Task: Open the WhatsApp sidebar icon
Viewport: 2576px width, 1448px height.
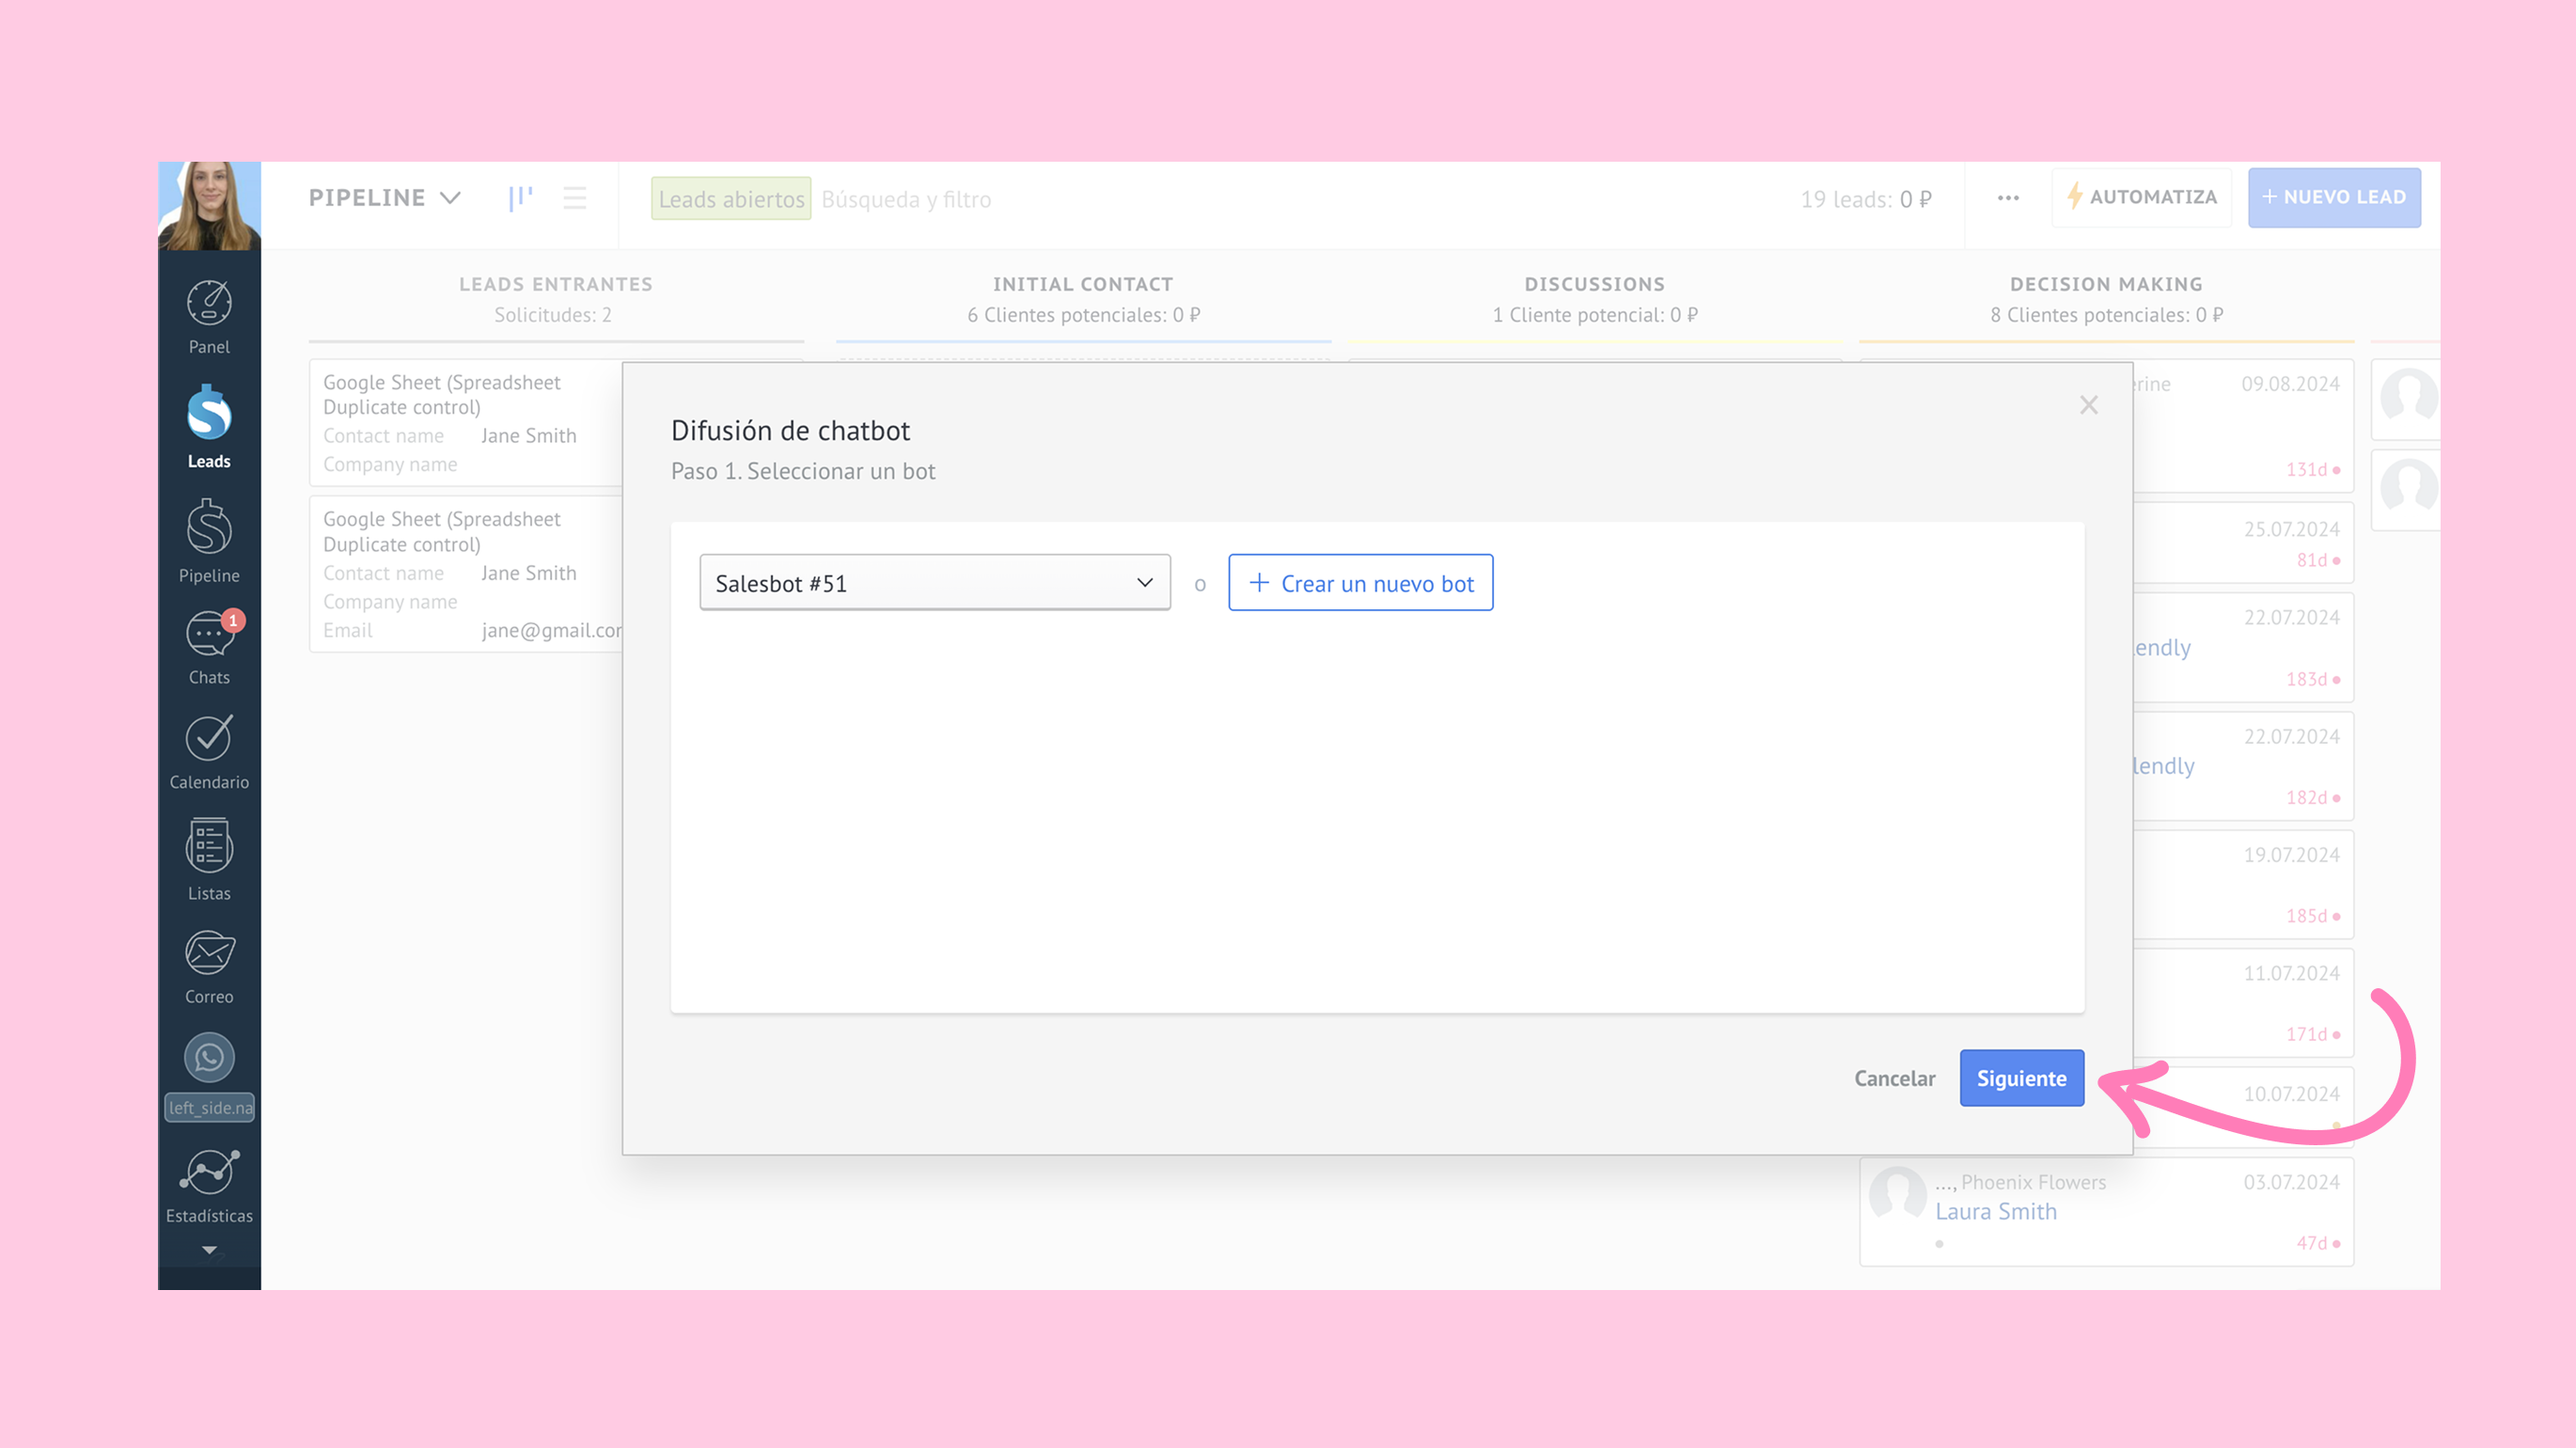Action: [209, 1057]
